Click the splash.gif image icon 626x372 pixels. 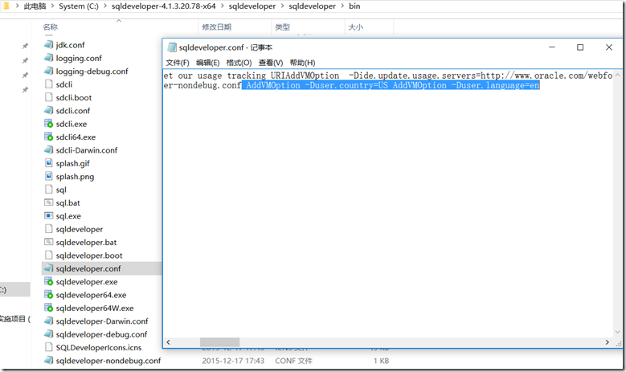click(49, 163)
